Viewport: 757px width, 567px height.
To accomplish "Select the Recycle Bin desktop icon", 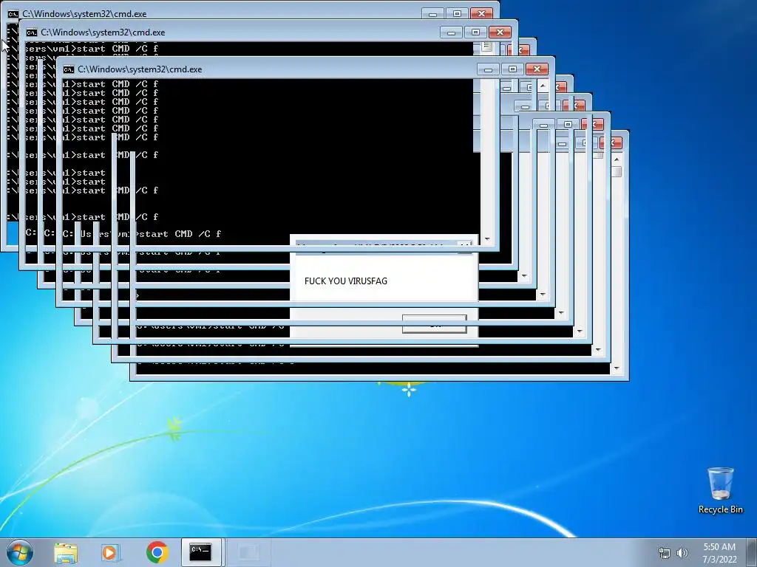I will point(720,490).
